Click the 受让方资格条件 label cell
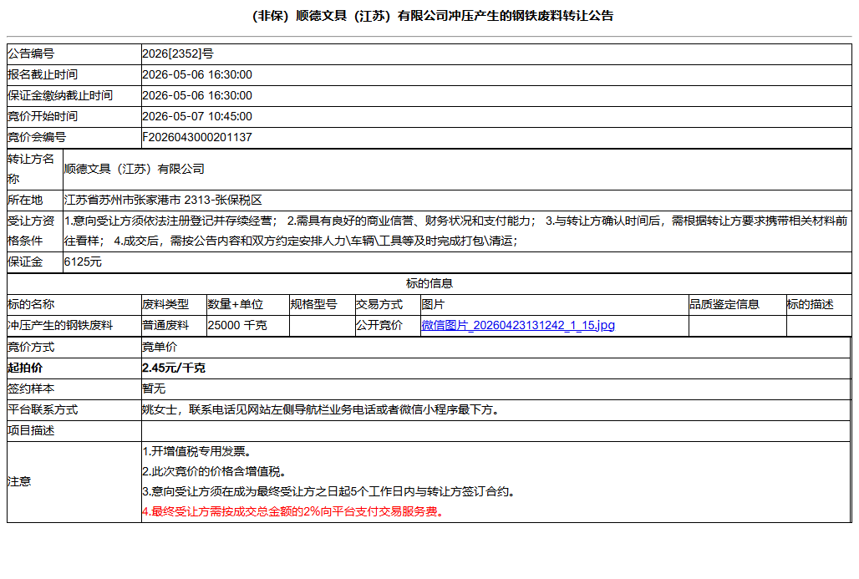 pos(35,231)
